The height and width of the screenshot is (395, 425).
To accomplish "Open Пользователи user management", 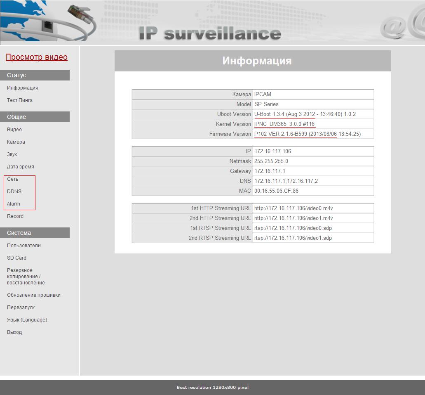I will (24, 246).
